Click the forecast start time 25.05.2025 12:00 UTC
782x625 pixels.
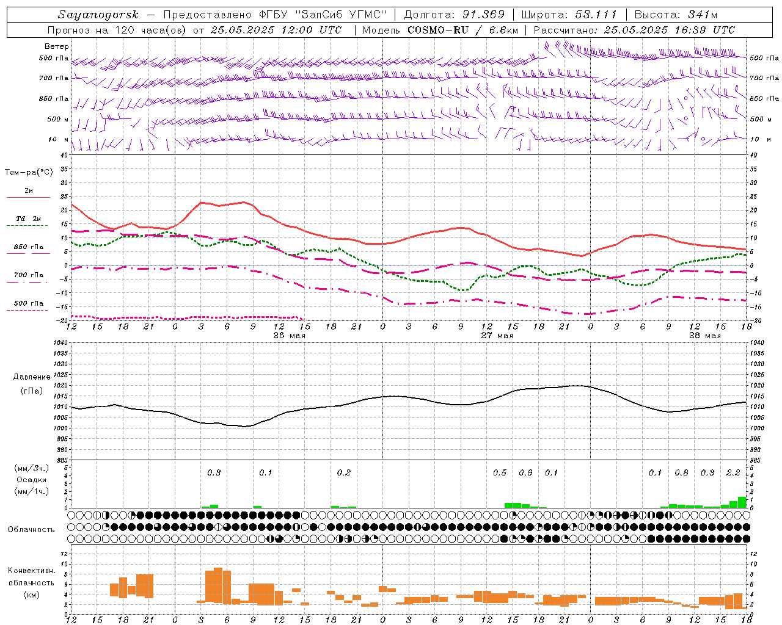pyautogui.click(x=276, y=30)
